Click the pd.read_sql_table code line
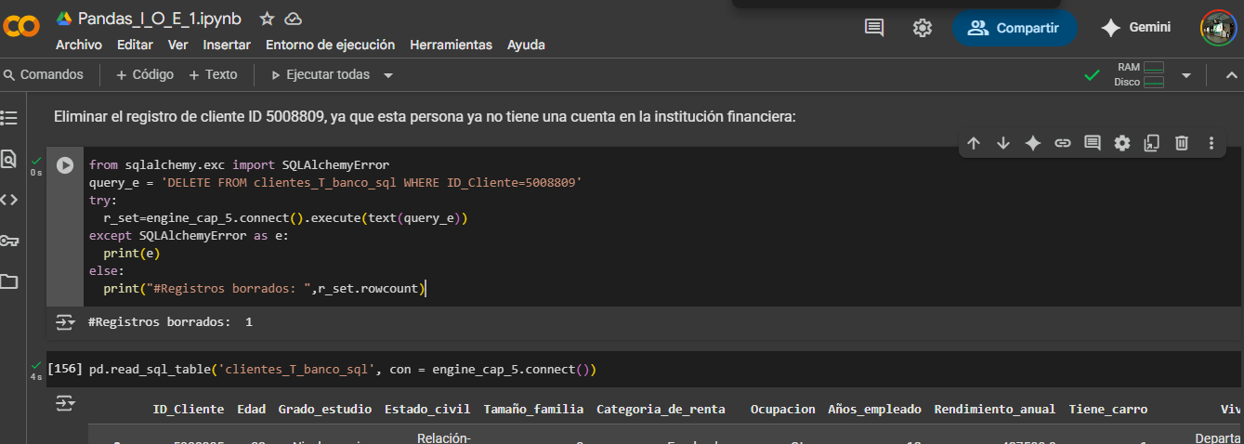1244x444 pixels. tap(342, 370)
